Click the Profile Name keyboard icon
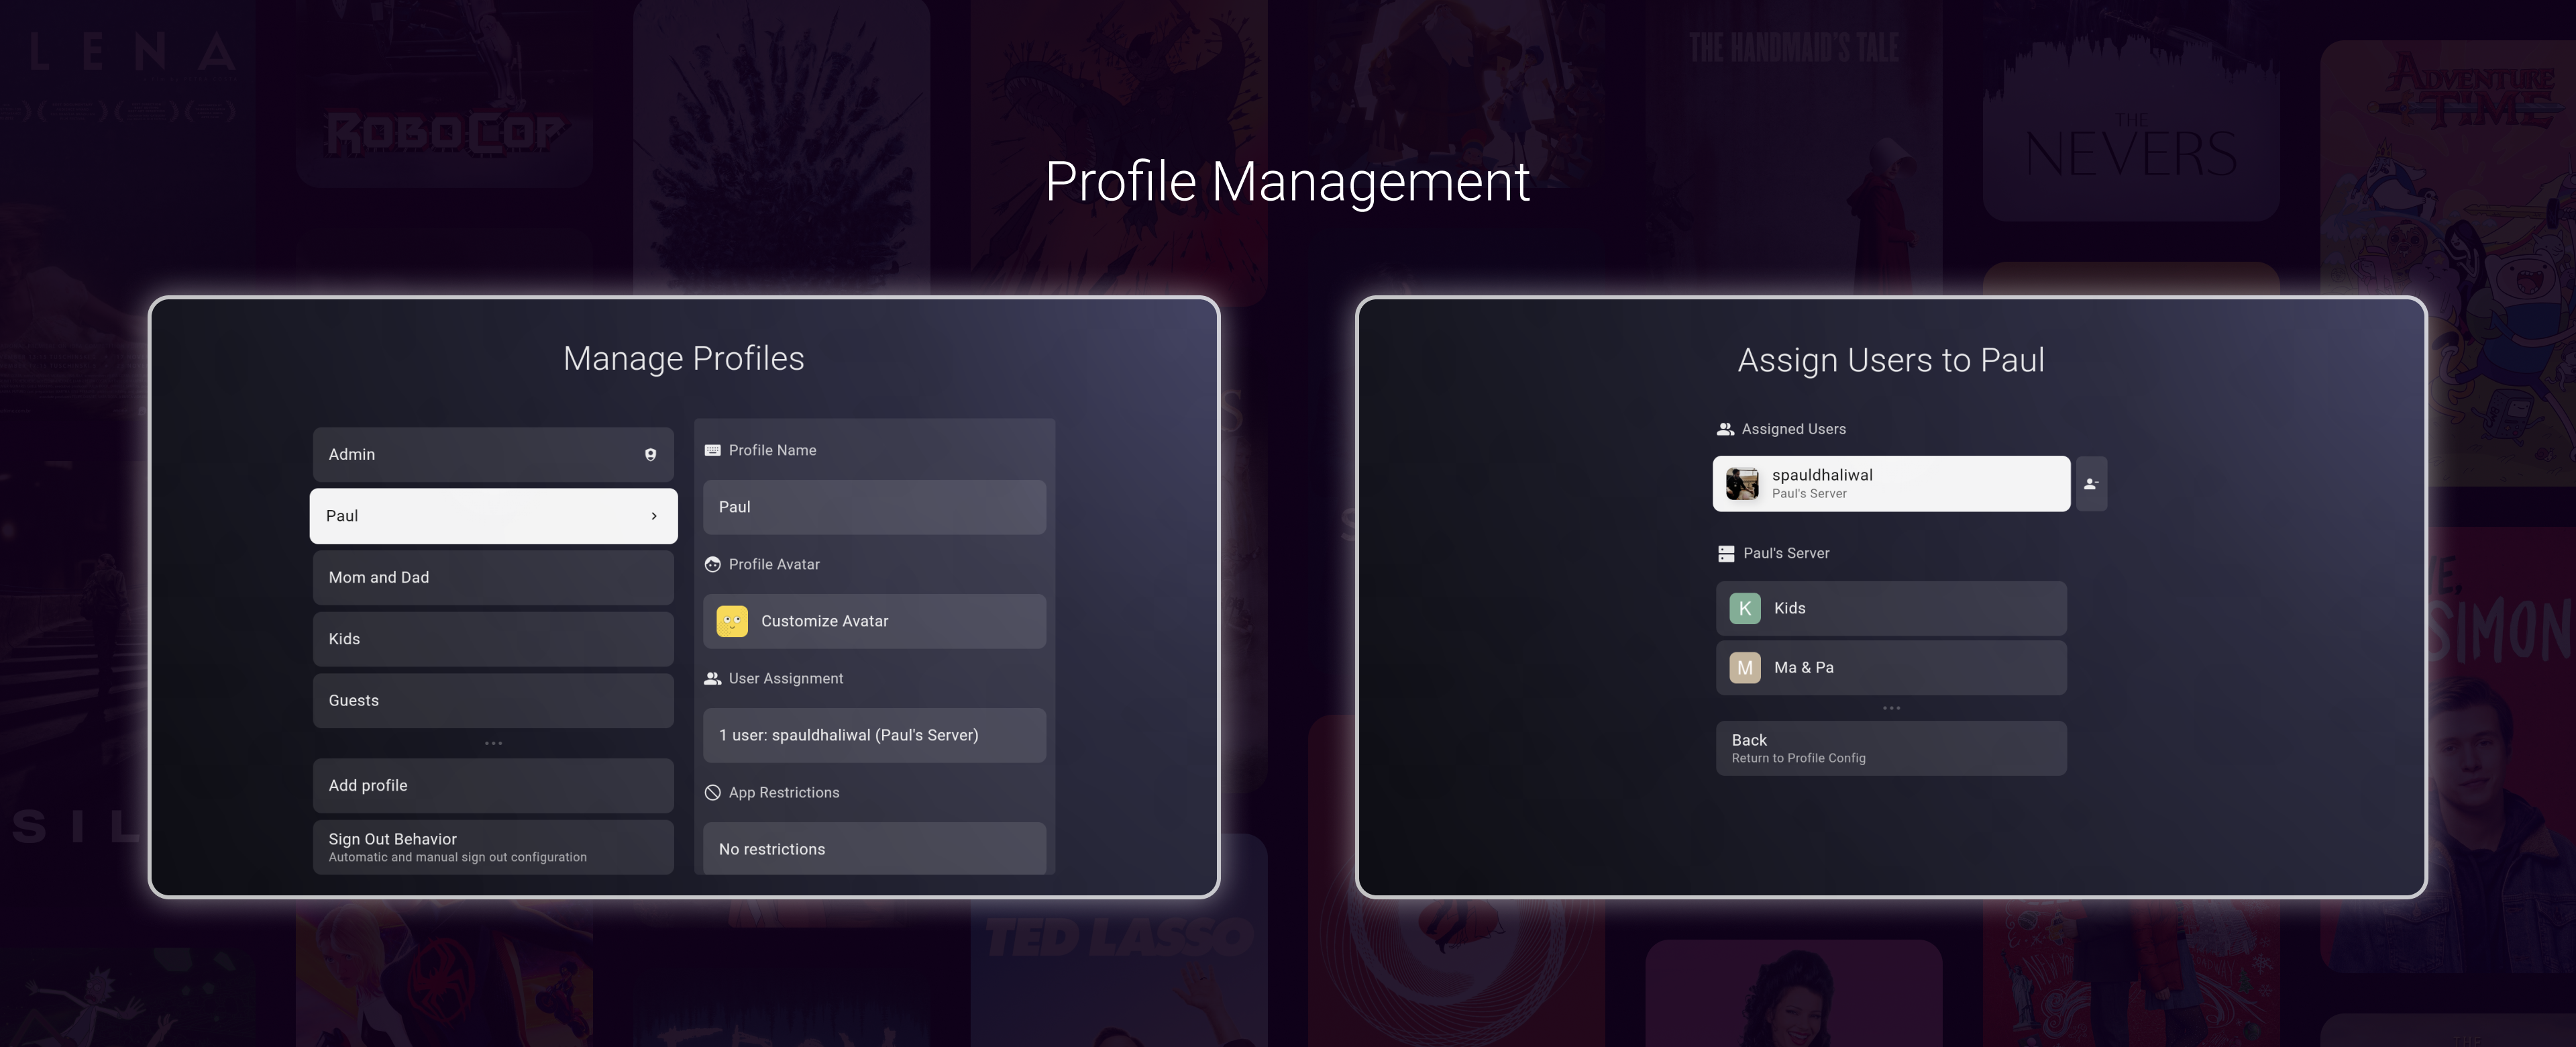Viewport: 2576px width, 1047px height. [x=712, y=450]
